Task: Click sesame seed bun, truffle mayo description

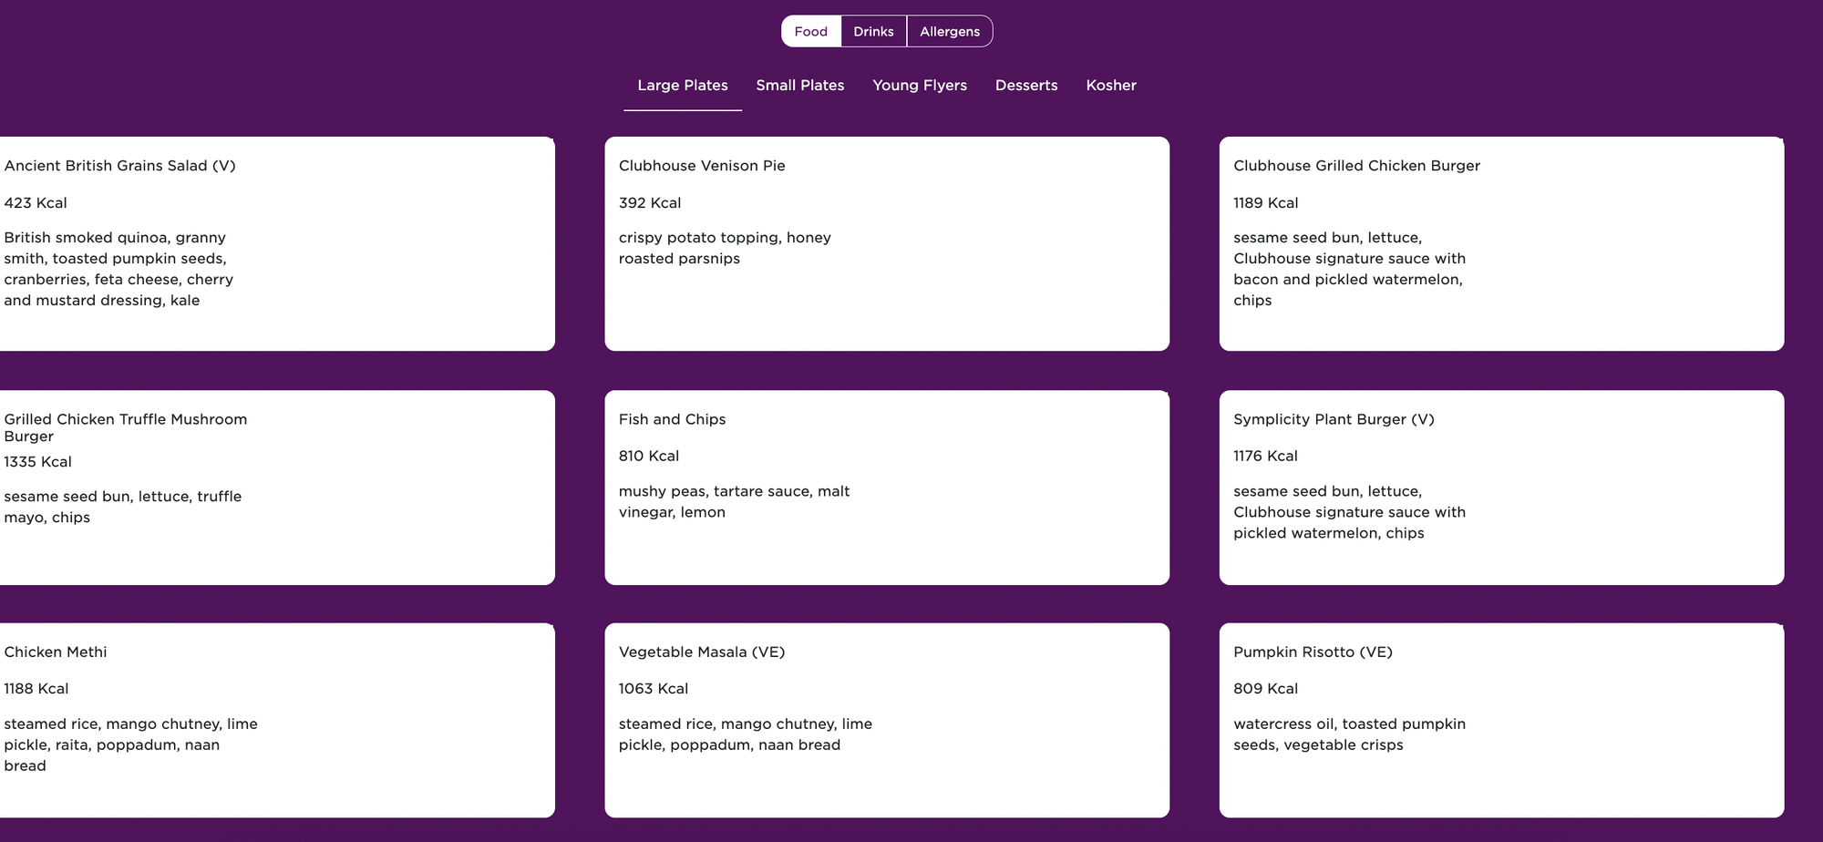Action: coord(122,507)
